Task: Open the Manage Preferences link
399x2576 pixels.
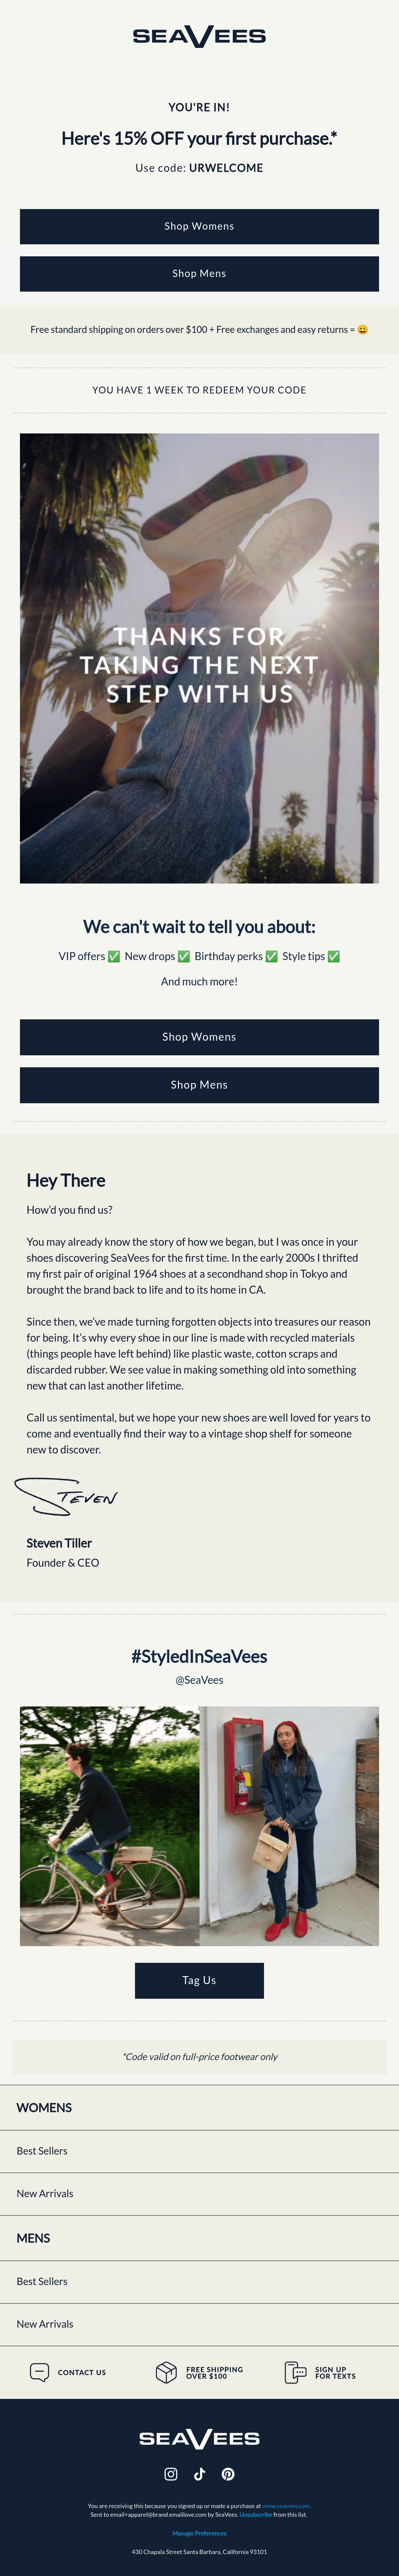Action: pyautogui.click(x=199, y=2533)
